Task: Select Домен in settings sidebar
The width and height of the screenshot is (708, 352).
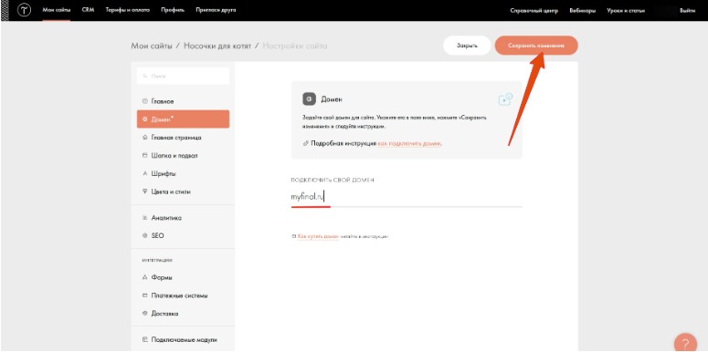Action: [183, 119]
